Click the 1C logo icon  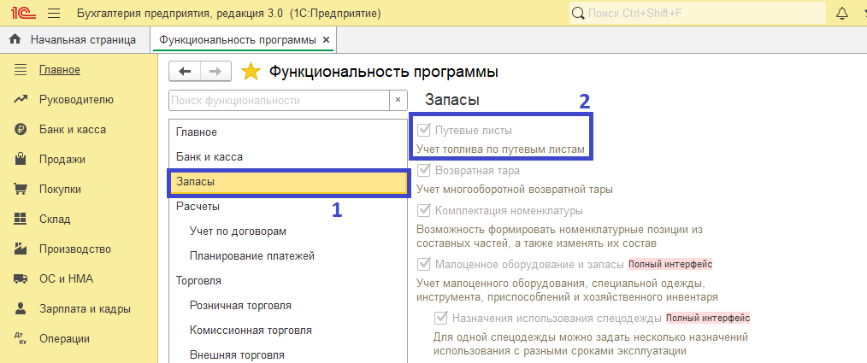[23, 12]
